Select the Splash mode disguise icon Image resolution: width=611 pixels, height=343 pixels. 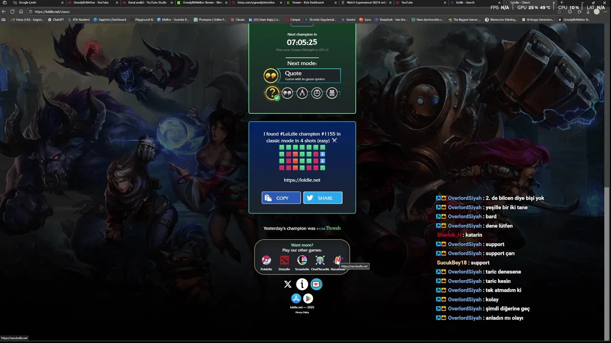pyautogui.click(x=332, y=93)
